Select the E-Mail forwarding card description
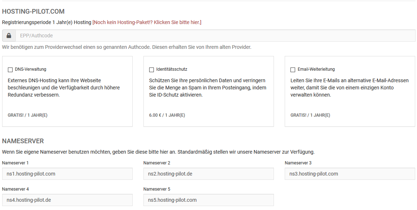Screen dimensions: 417x210 (349, 88)
